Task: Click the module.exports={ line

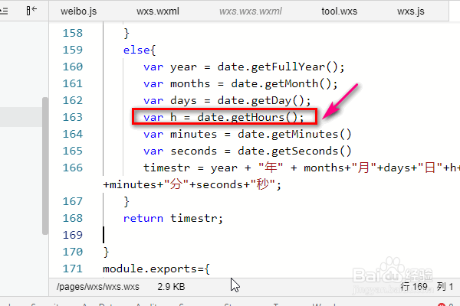Action: point(156,269)
